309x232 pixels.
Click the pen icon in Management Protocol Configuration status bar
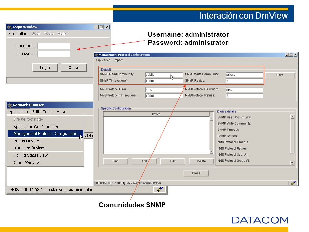[294, 183]
